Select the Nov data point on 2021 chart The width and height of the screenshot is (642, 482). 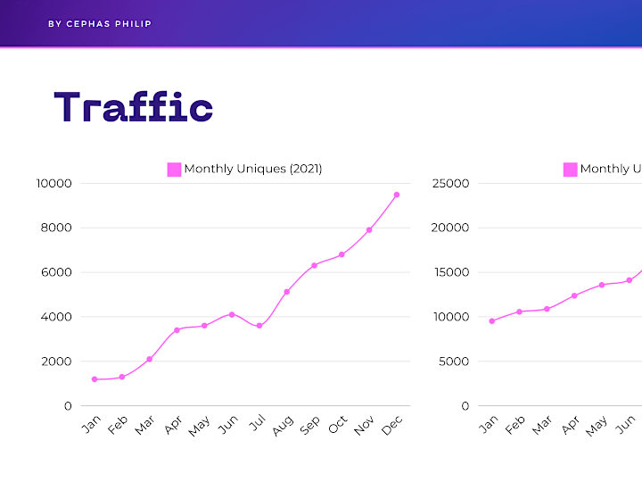369,230
